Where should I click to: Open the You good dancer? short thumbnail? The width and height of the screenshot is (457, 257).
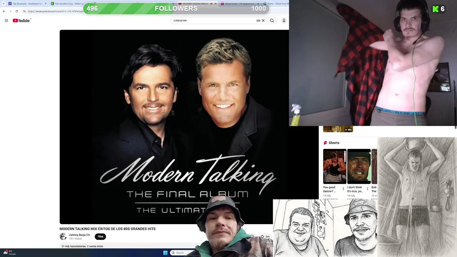335,166
